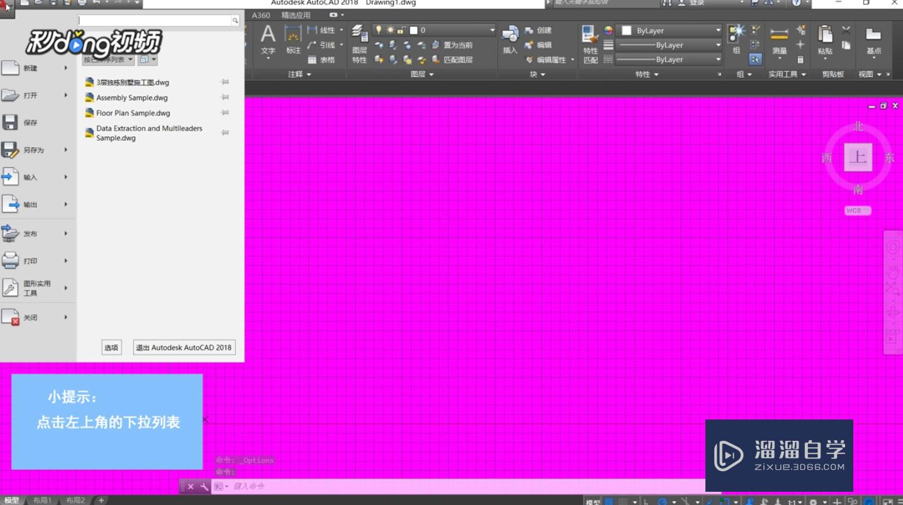This screenshot has width=903, height=505.
Task: Click the 上 (Top) face of the ViewCube
Action: click(858, 157)
